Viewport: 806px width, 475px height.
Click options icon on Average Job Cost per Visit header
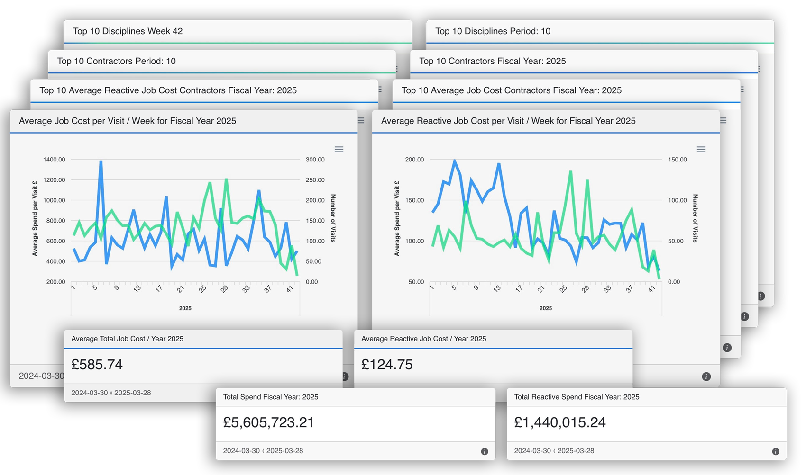coord(361,121)
